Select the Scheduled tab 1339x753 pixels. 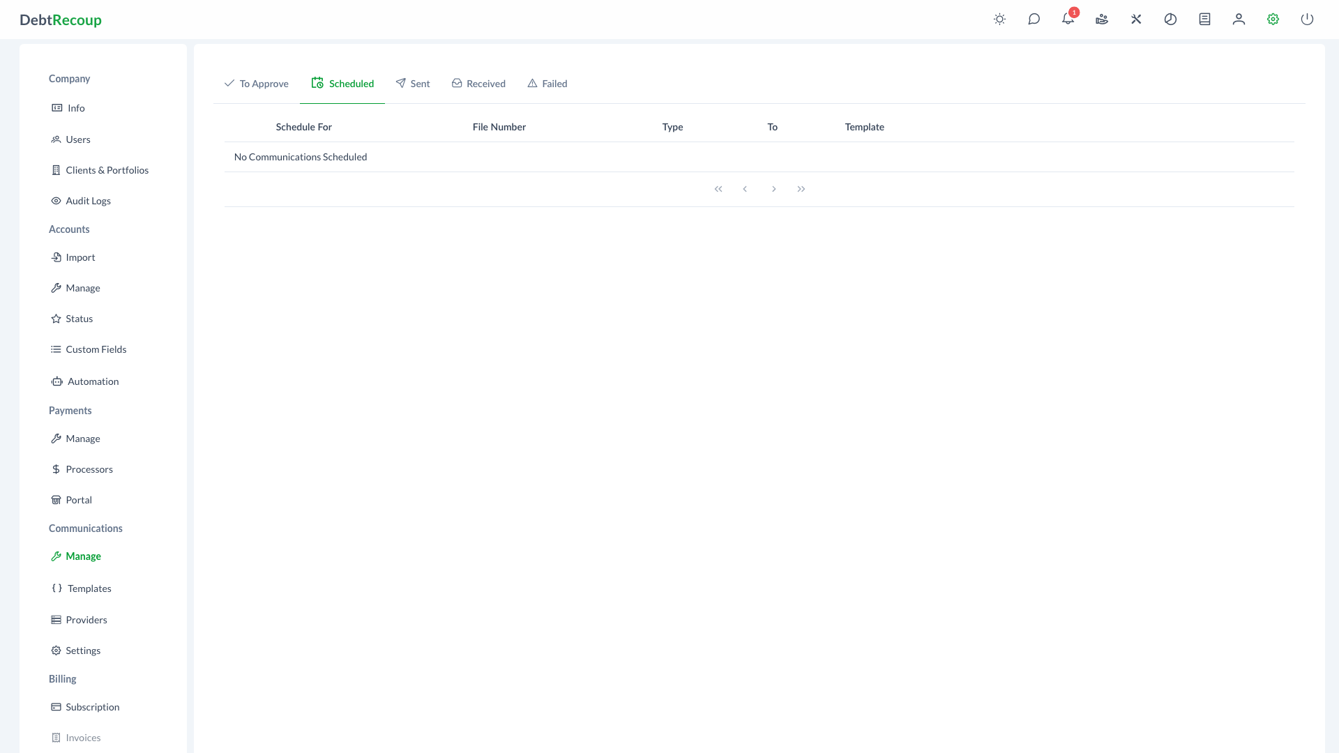342,83
